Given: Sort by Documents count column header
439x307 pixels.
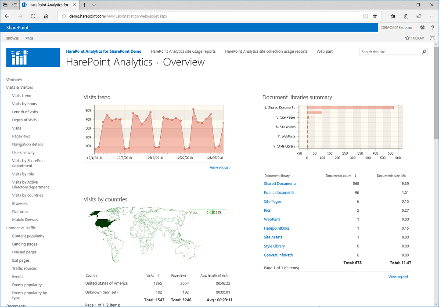Looking at the screenshot, I should coord(338,176).
